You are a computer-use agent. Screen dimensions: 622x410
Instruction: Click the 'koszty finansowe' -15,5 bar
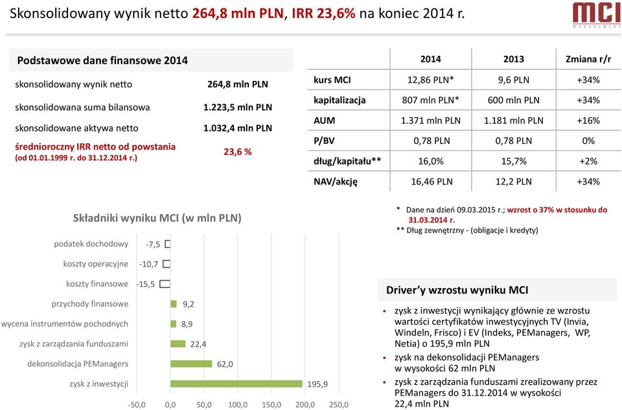[x=165, y=284]
